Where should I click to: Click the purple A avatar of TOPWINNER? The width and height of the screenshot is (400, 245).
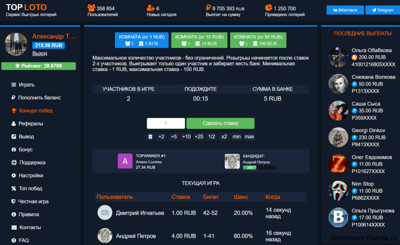click(x=125, y=161)
